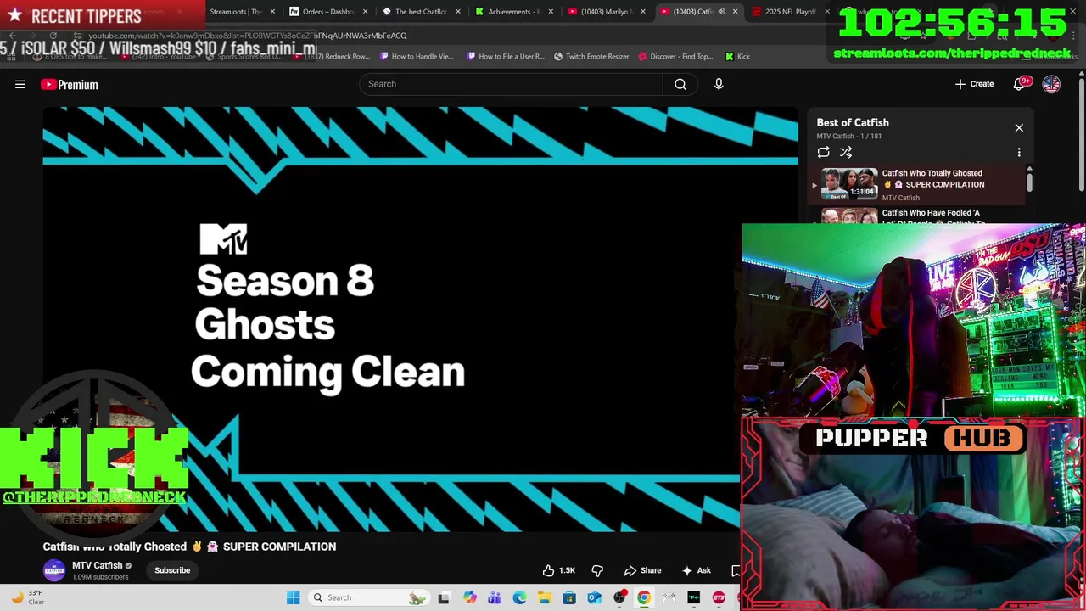Open YouTube notifications bell

click(x=1020, y=84)
